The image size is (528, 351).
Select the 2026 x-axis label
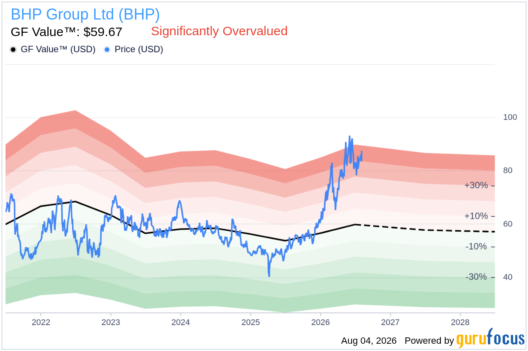tap(321, 322)
